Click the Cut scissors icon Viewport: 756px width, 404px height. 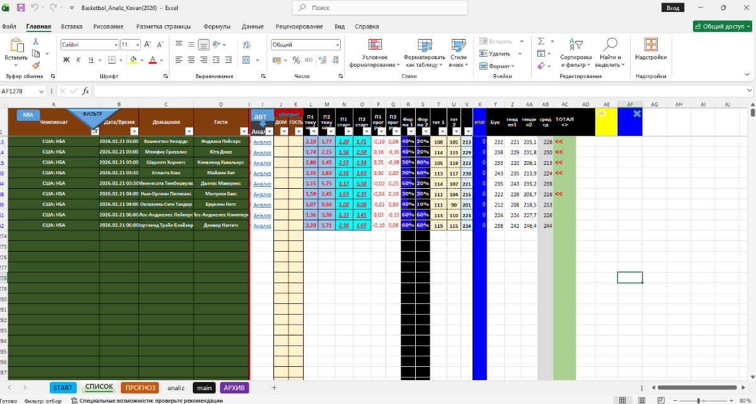[36, 42]
